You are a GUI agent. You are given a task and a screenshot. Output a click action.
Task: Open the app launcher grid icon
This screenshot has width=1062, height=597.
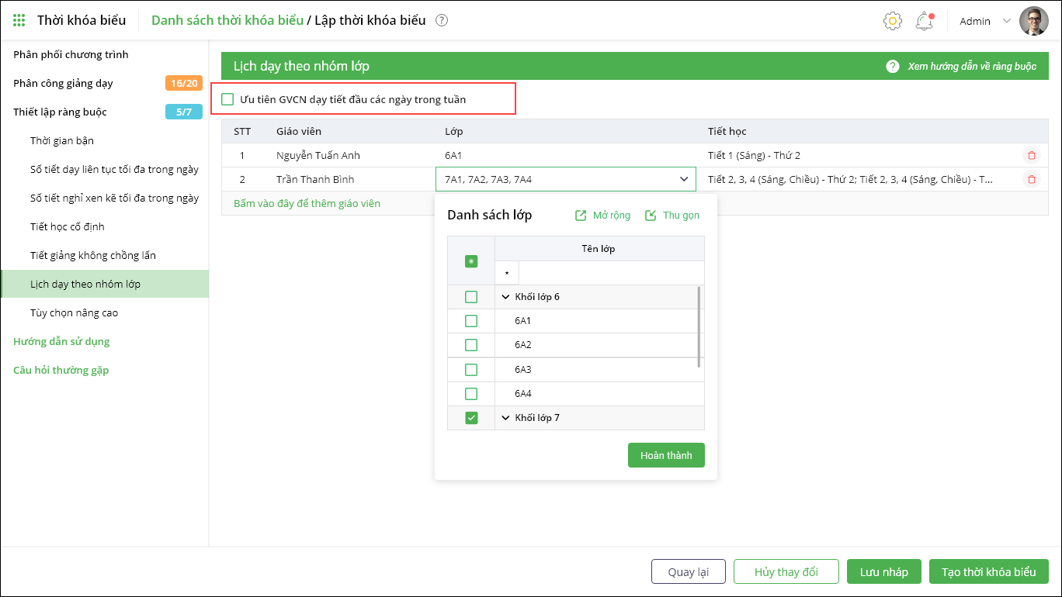(19, 20)
